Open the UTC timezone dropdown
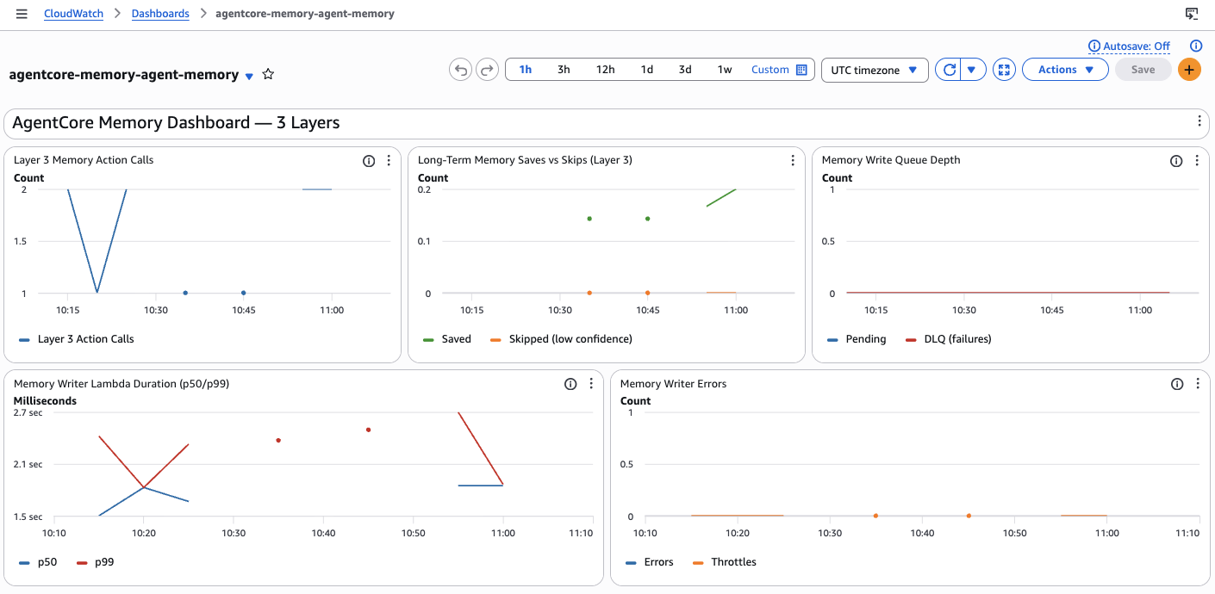Image resolution: width=1215 pixels, height=594 pixels. point(875,70)
